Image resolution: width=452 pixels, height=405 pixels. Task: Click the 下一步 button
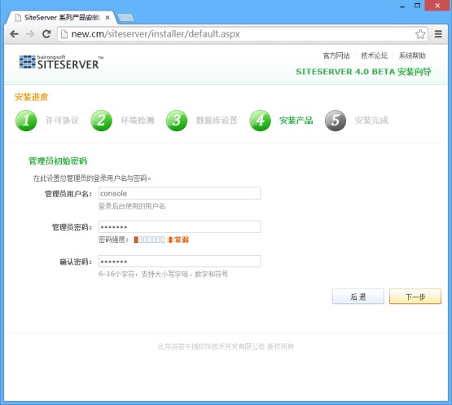pyautogui.click(x=415, y=297)
